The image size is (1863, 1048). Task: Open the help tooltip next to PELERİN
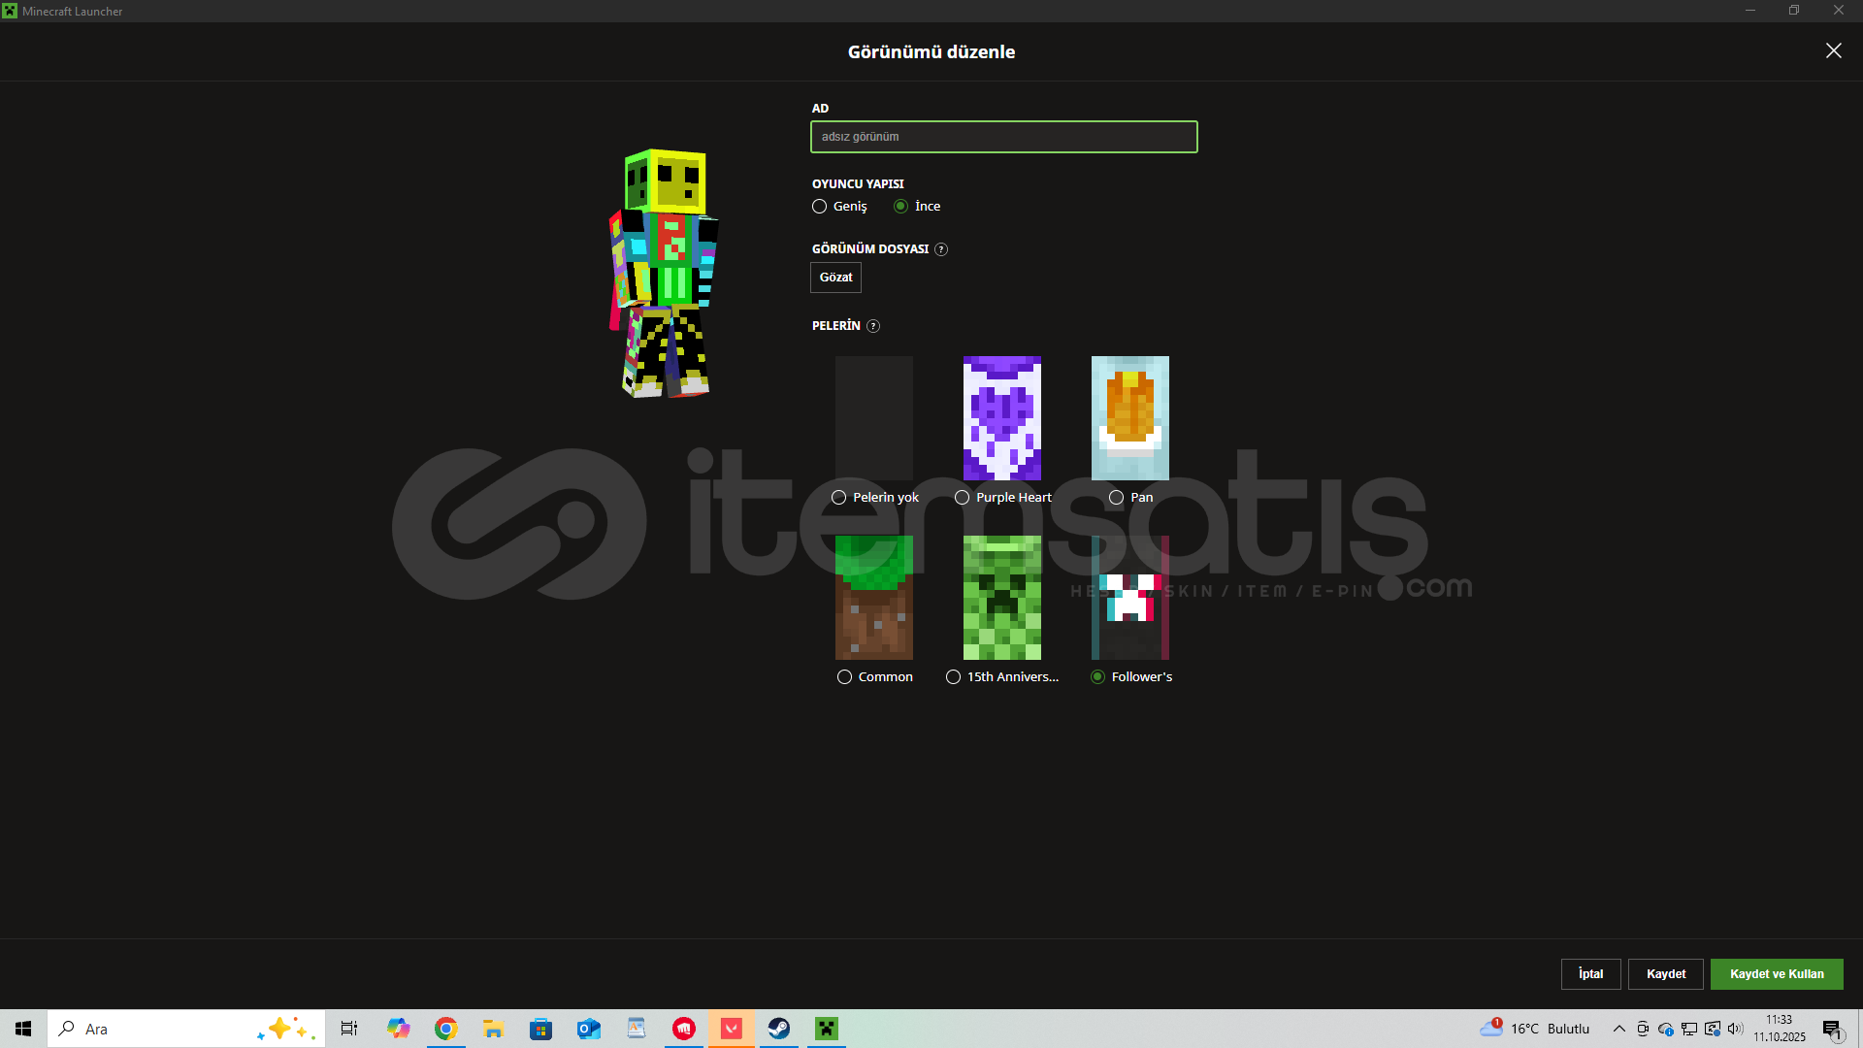pos(872,326)
